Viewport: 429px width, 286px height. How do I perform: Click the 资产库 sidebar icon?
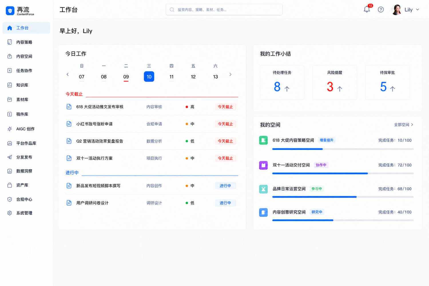click(x=10, y=185)
